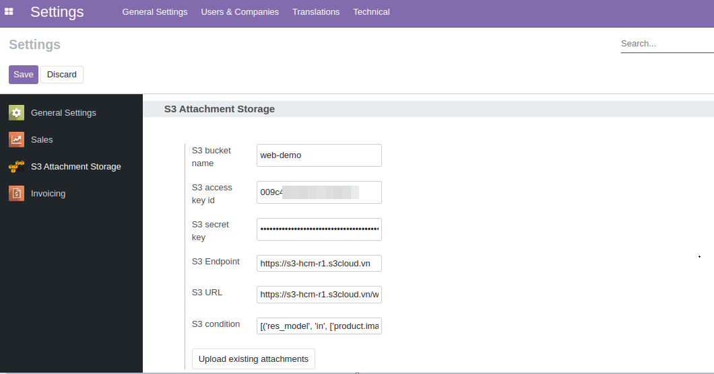Expand the Technical menu
The image size is (714, 374).
click(371, 12)
